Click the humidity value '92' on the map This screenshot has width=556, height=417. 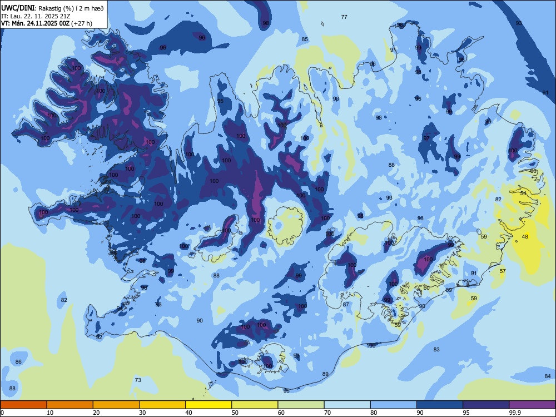[x=99, y=337]
